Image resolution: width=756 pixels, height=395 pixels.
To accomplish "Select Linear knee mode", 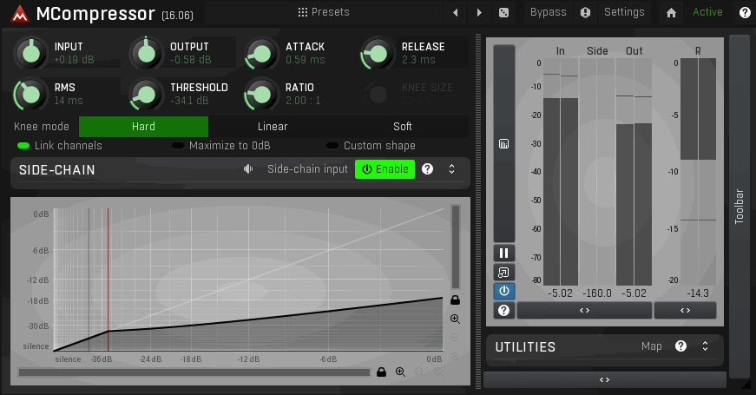I will click(x=273, y=127).
